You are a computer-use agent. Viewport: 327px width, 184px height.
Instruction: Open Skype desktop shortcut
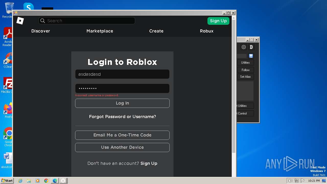29,7
